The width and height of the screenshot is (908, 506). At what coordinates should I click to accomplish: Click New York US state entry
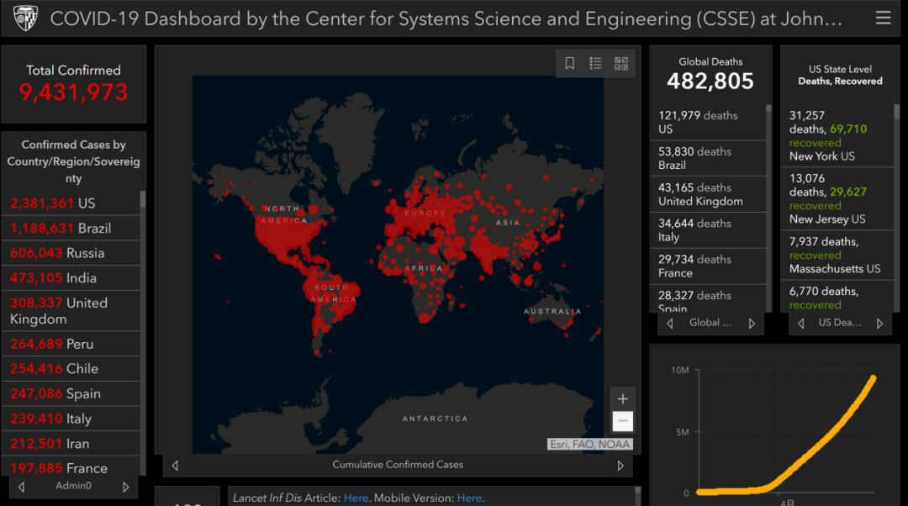coord(837,135)
